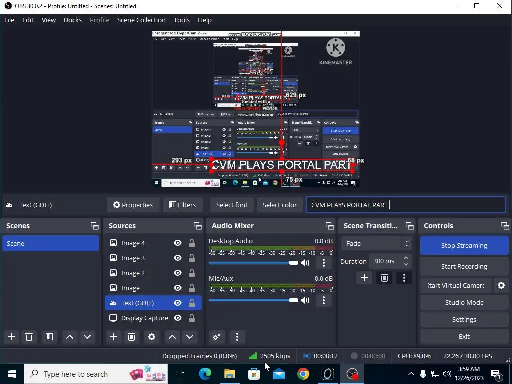Click the CVM PLAYS PORTAL PART text field
The width and height of the screenshot is (512, 384).
tap(406, 205)
